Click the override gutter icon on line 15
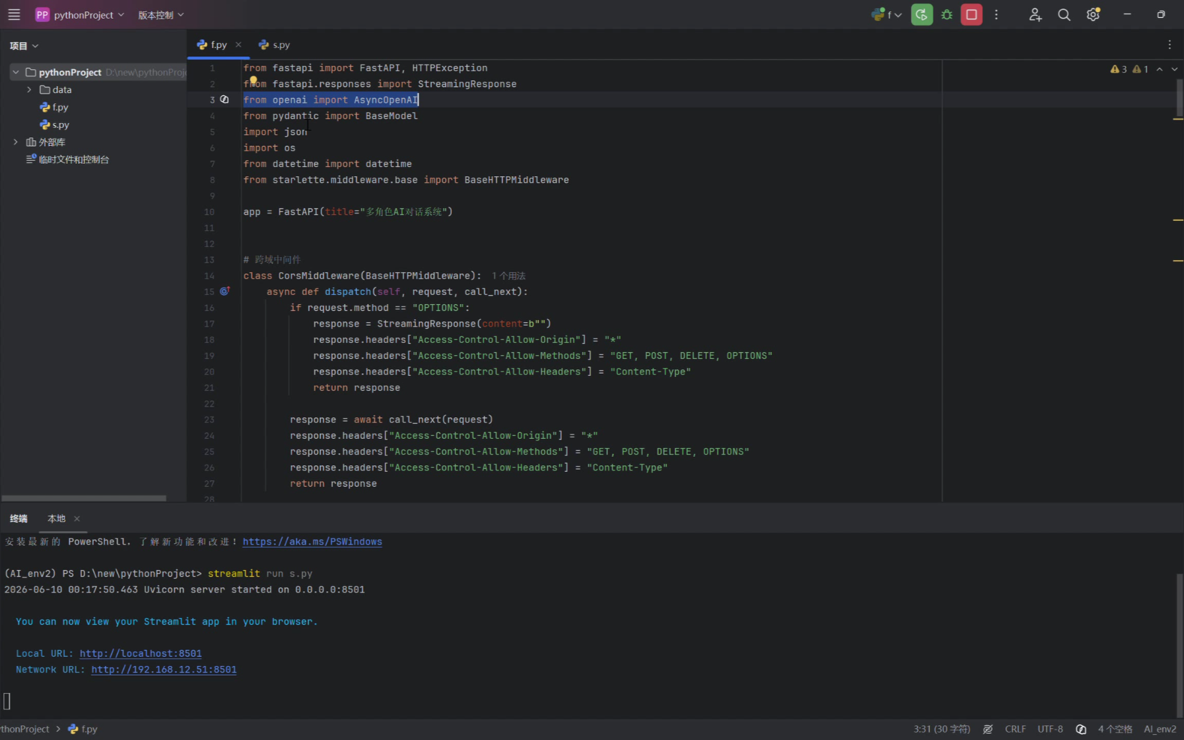 click(225, 291)
